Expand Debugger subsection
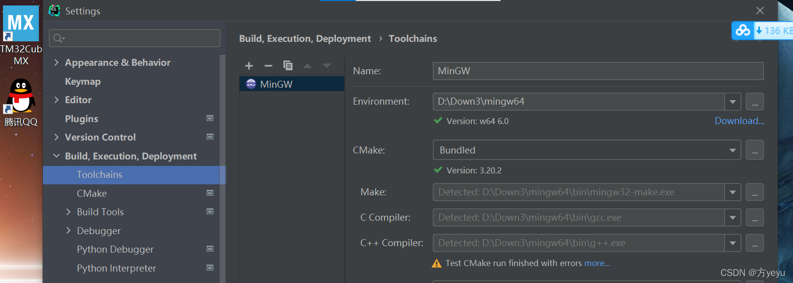The image size is (793, 283). tap(68, 231)
